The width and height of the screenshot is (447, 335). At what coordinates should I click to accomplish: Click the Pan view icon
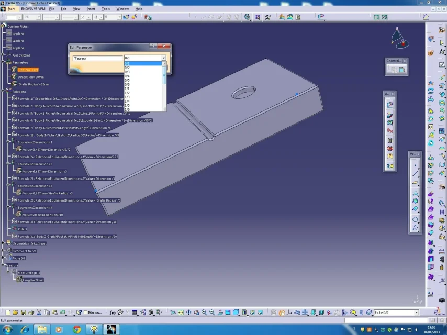pyautogui.click(x=189, y=312)
